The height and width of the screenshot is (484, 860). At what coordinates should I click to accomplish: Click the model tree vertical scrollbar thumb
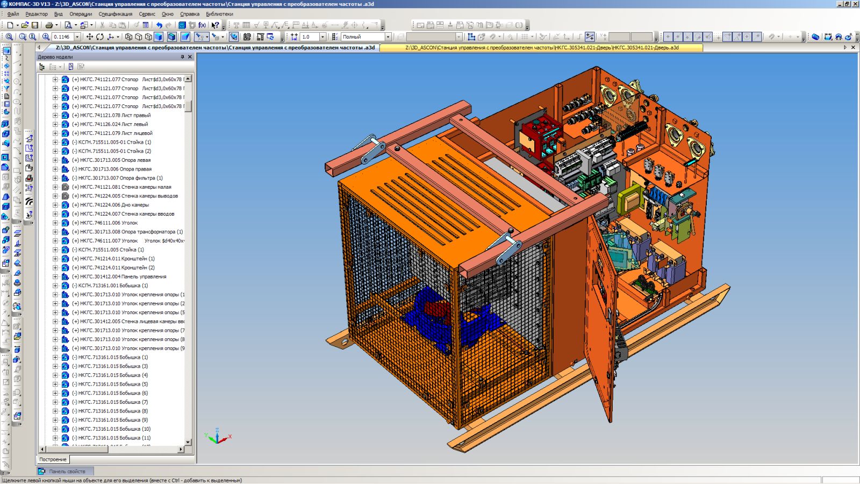pos(188,105)
